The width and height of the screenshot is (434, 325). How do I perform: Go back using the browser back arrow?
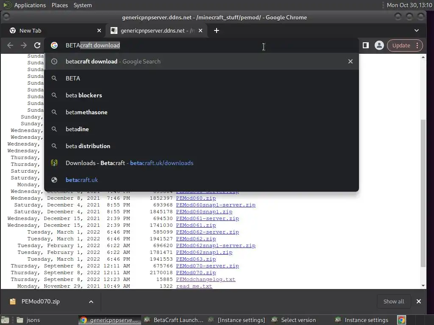coord(10,45)
